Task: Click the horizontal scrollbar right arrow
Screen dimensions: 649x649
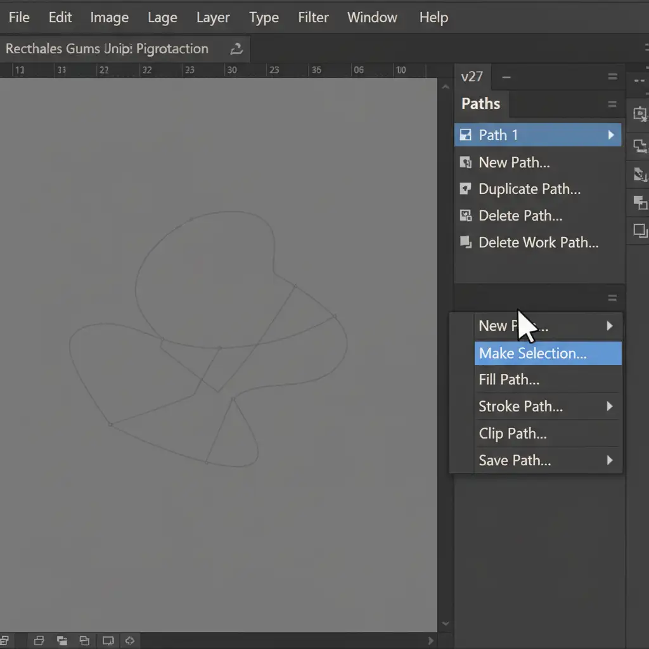Action: click(x=432, y=640)
